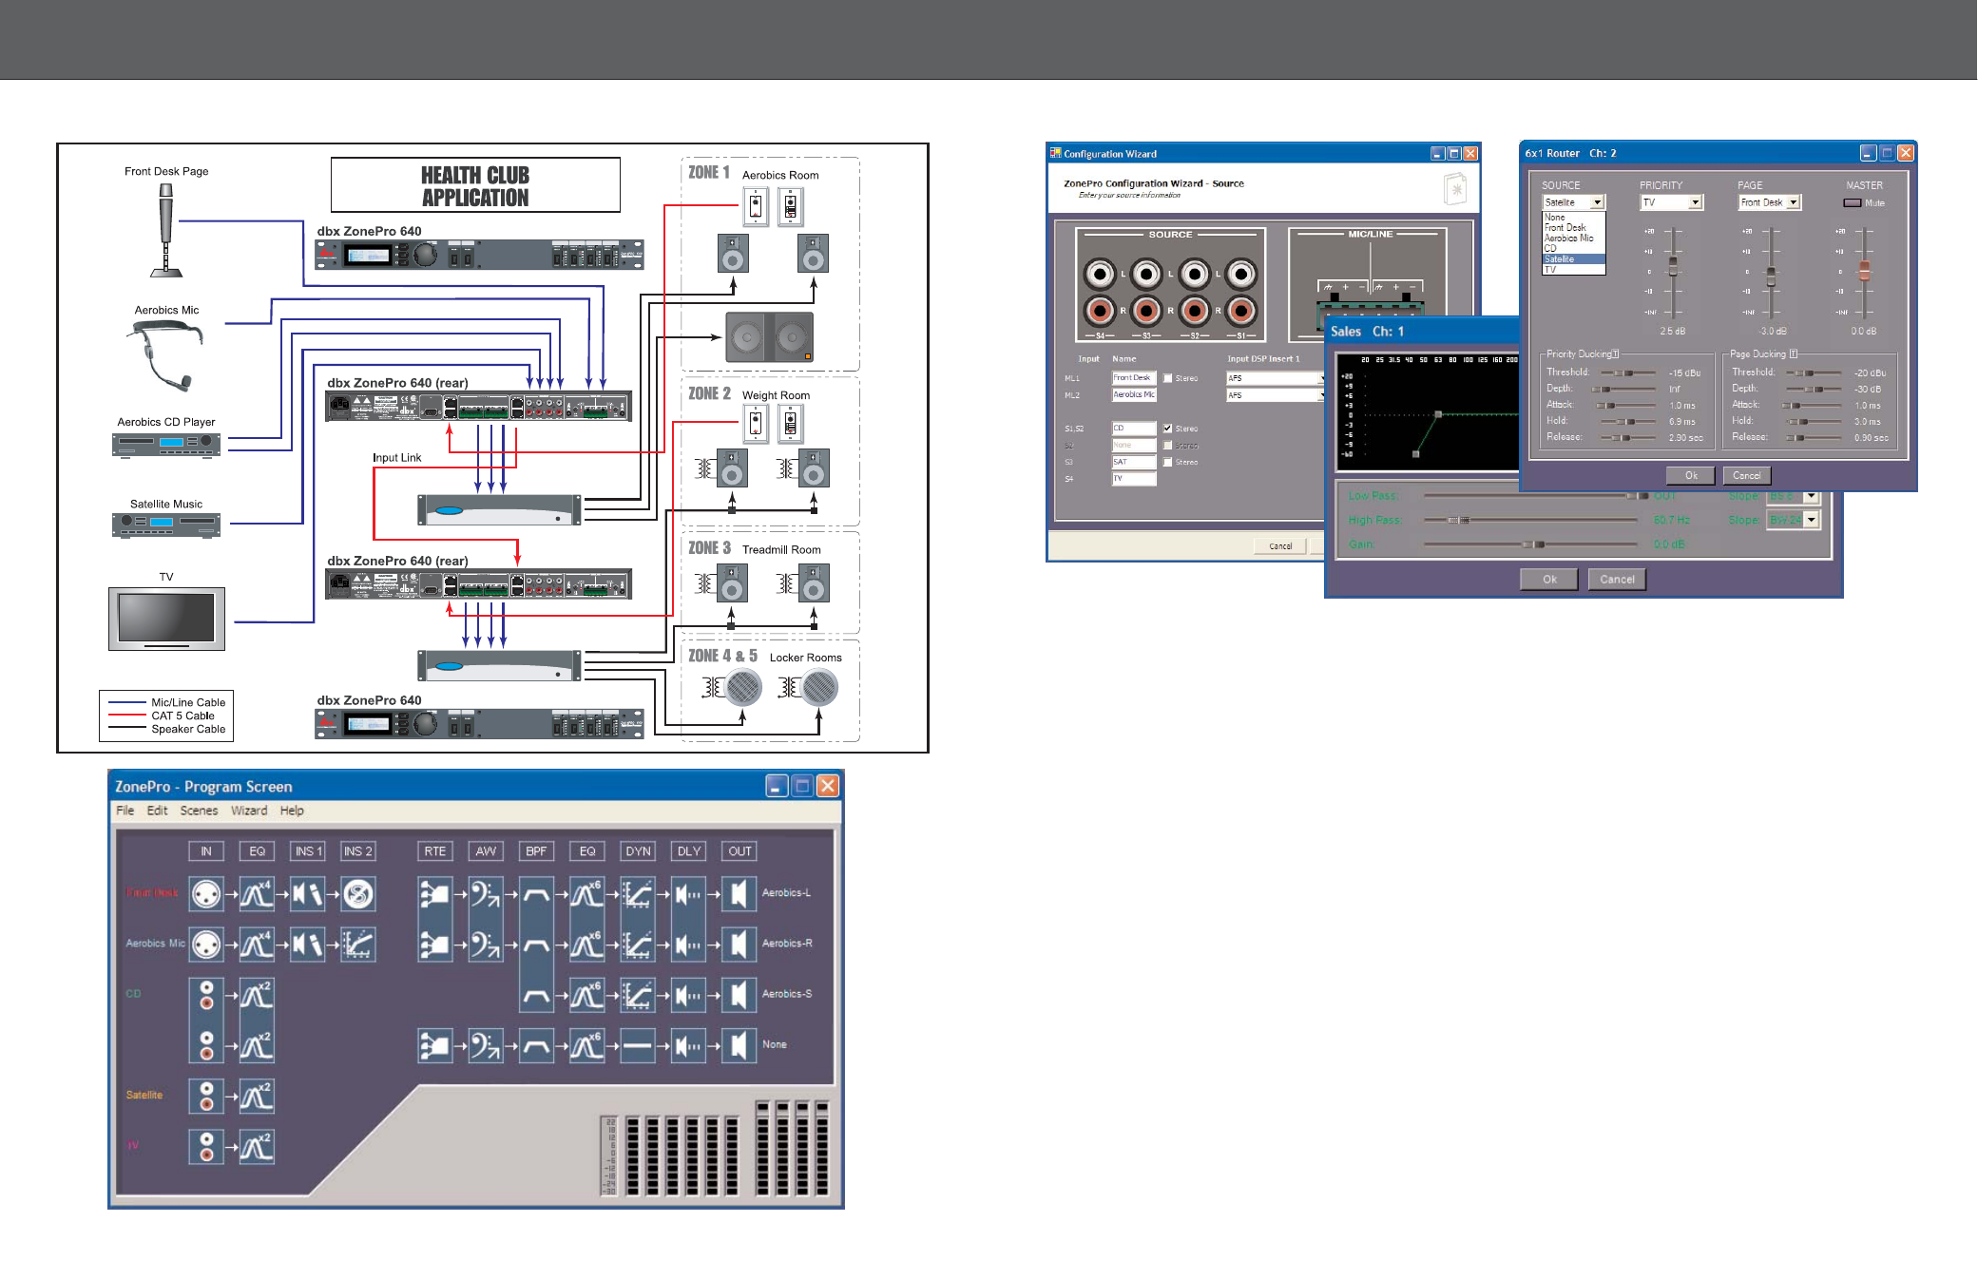
Task: Open the ML1 Input DSP Insert AFS dropdown
Action: pyautogui.click(x=1276, y=378)
